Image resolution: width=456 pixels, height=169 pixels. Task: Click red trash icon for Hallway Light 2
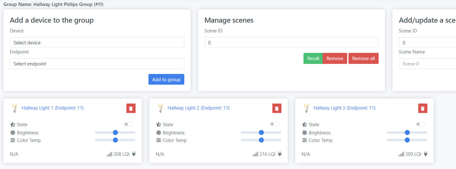(277, 108)
